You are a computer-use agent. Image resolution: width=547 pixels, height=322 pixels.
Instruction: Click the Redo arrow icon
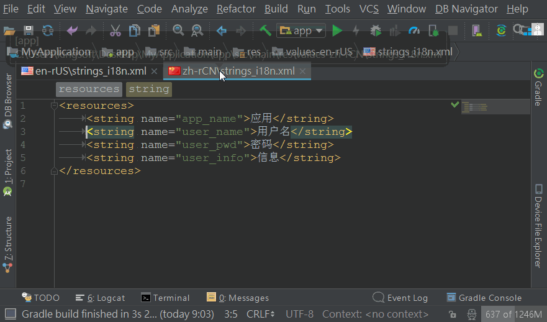91,30
